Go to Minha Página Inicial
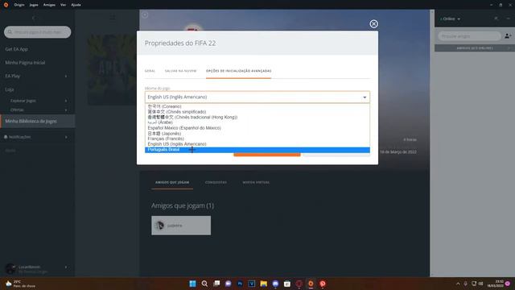 pos(25,63)
